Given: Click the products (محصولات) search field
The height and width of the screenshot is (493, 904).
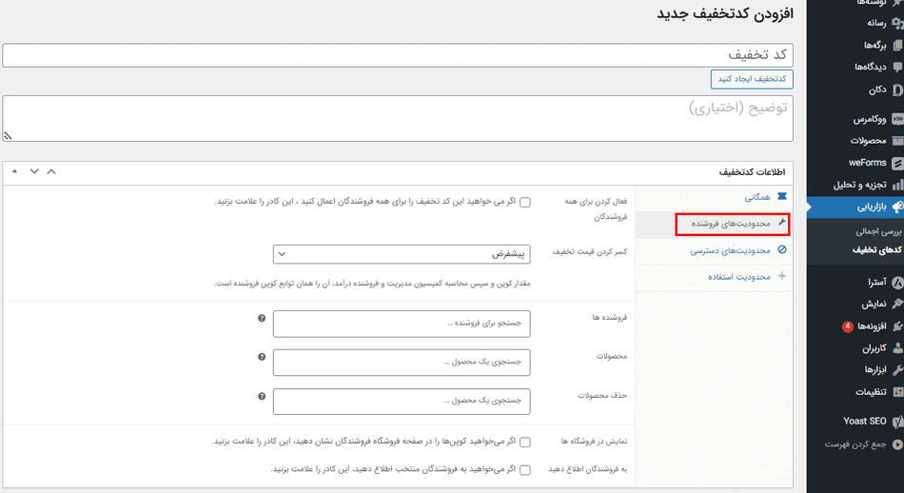Looking at the screenshot, I should tap(402, 363).
